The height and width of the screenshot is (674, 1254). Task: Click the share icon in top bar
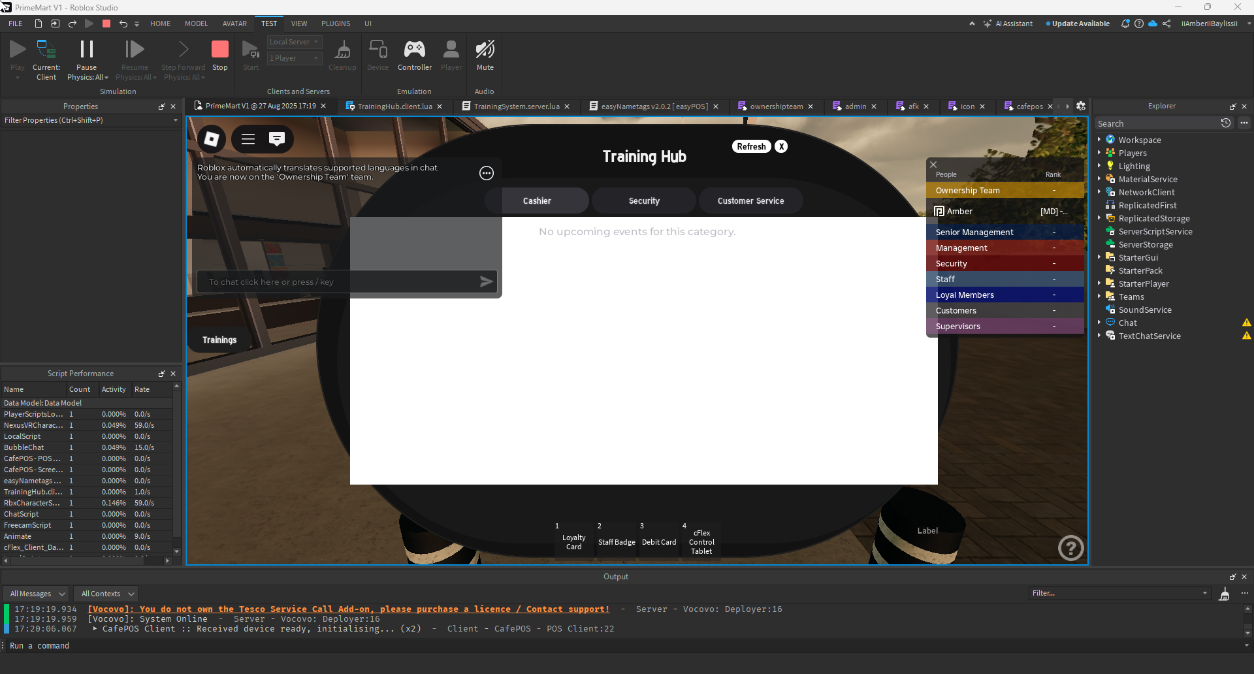coord(1166,24)
